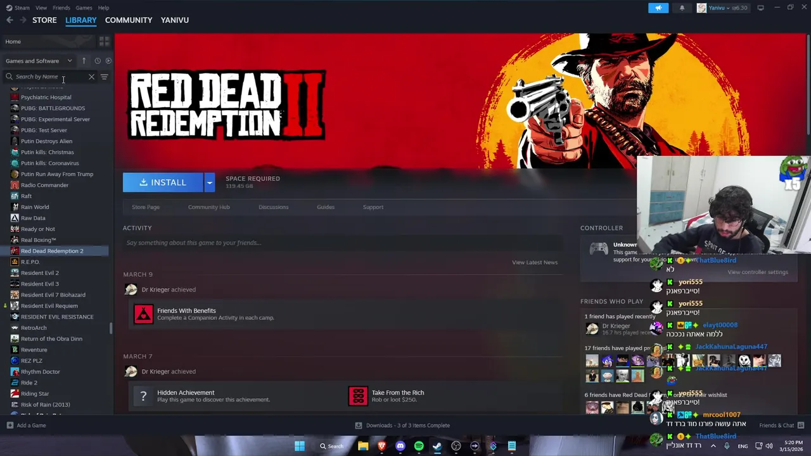Image resolution: width=811 pixels, height=456 pixels.
Task: Click the Rain World game icon
Action: 15,207
